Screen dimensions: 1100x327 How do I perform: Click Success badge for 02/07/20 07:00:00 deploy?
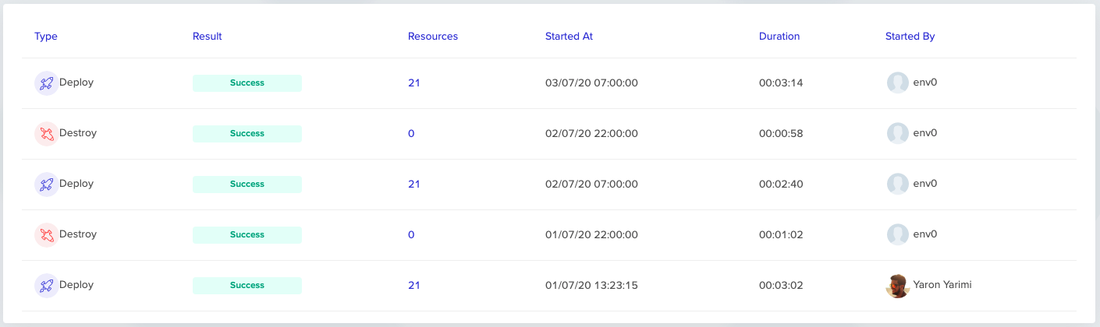click(247, 185)
